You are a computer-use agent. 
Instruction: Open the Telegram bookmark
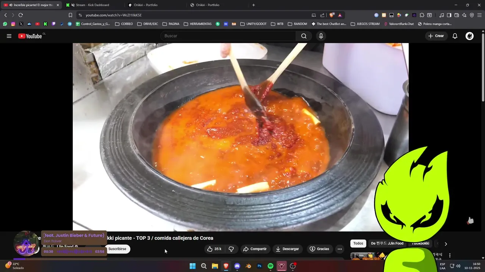click(x=70, y=24)
